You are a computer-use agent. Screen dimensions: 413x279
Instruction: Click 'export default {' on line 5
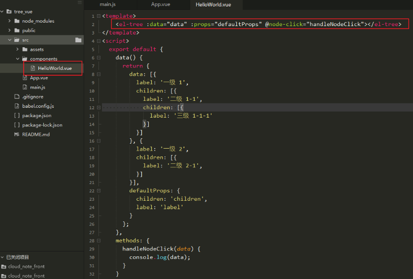[136, 49]
